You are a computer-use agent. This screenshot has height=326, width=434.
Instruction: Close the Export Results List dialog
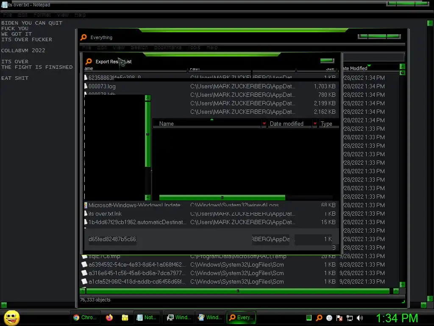tap(327, 61)
